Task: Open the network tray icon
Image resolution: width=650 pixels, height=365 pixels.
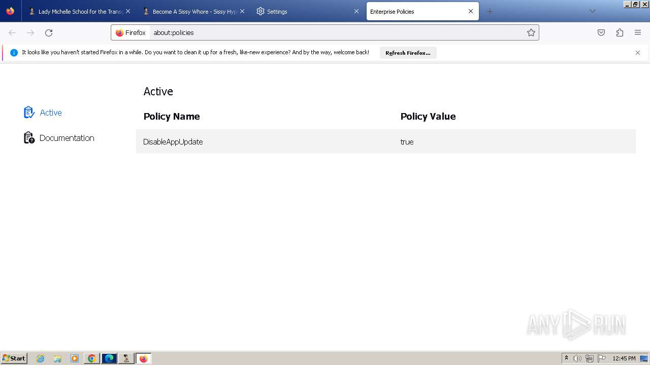Action: tap(590, 358)
